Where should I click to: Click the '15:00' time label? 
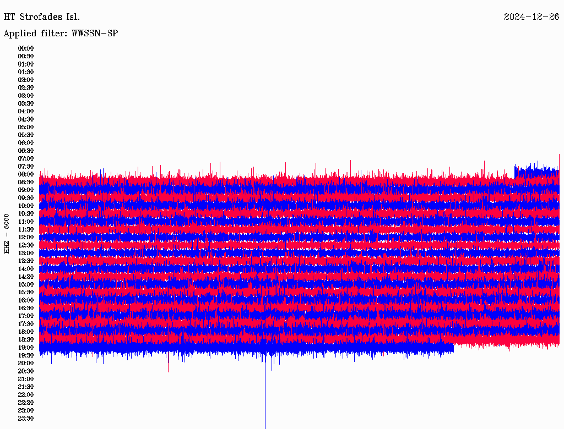(x=26, y=284)
